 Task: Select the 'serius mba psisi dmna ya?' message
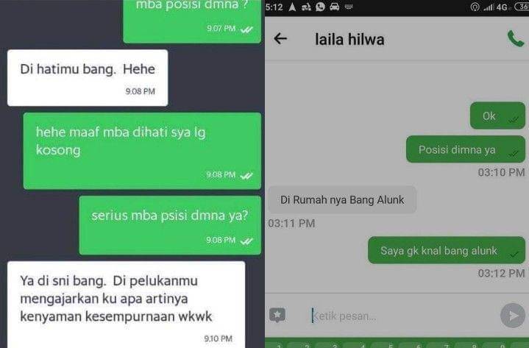coord(170,225)
